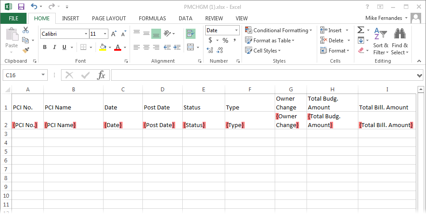Screen dimensions: 426x214
Task: Select the Format Painter brush
Action: coord(26,50)
